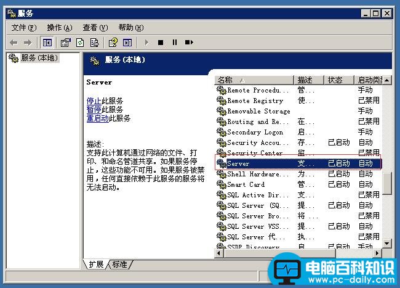Click gear icon of Smart Card row

click(x=222, y=184)
